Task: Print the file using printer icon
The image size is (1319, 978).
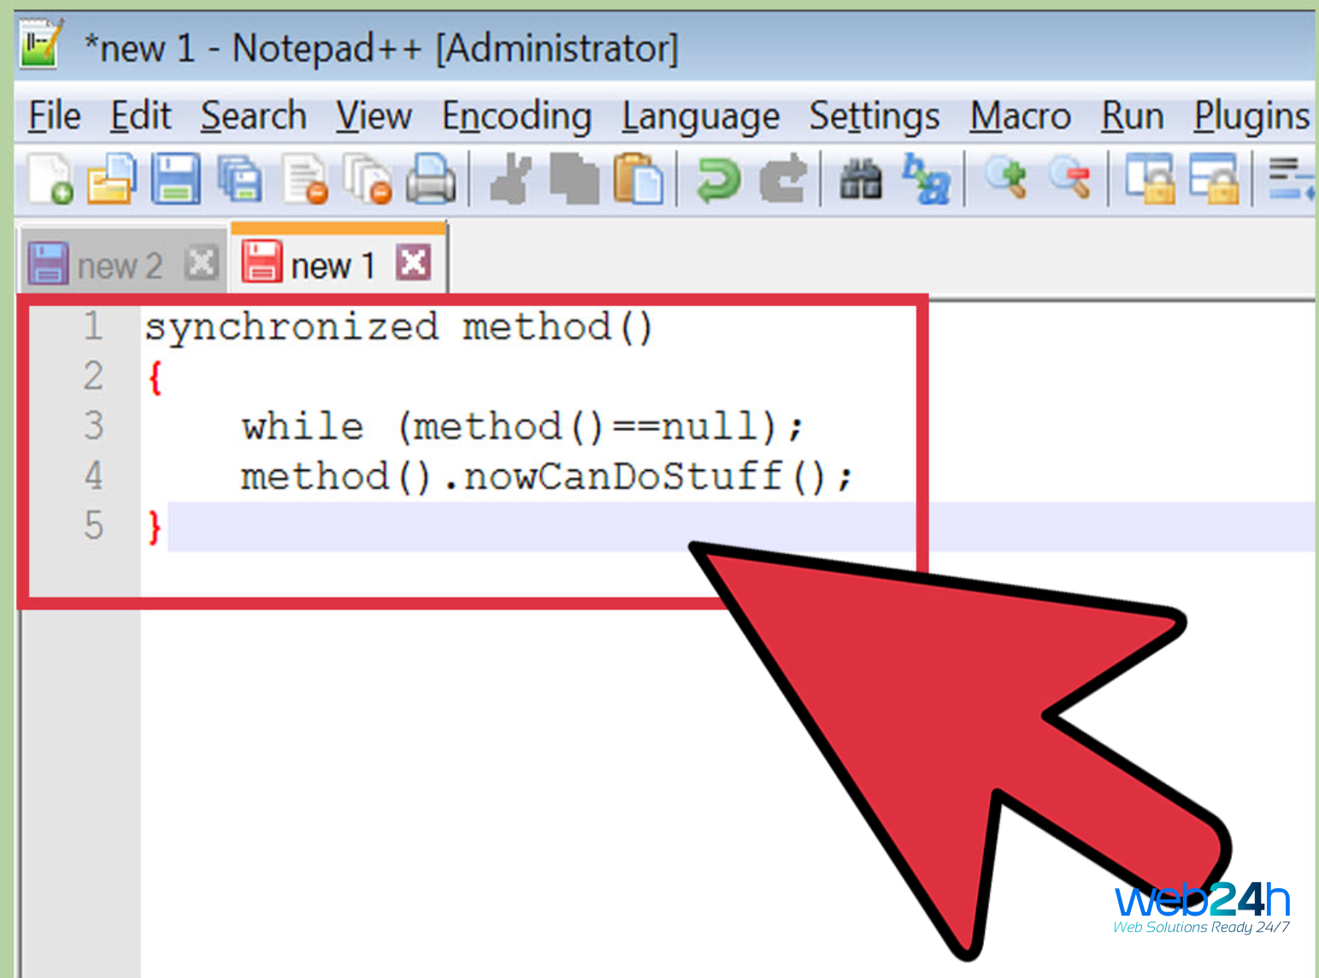Action: (x=430, y=180)
